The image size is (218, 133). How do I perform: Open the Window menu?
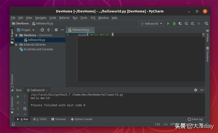click(x=103, y=18)
